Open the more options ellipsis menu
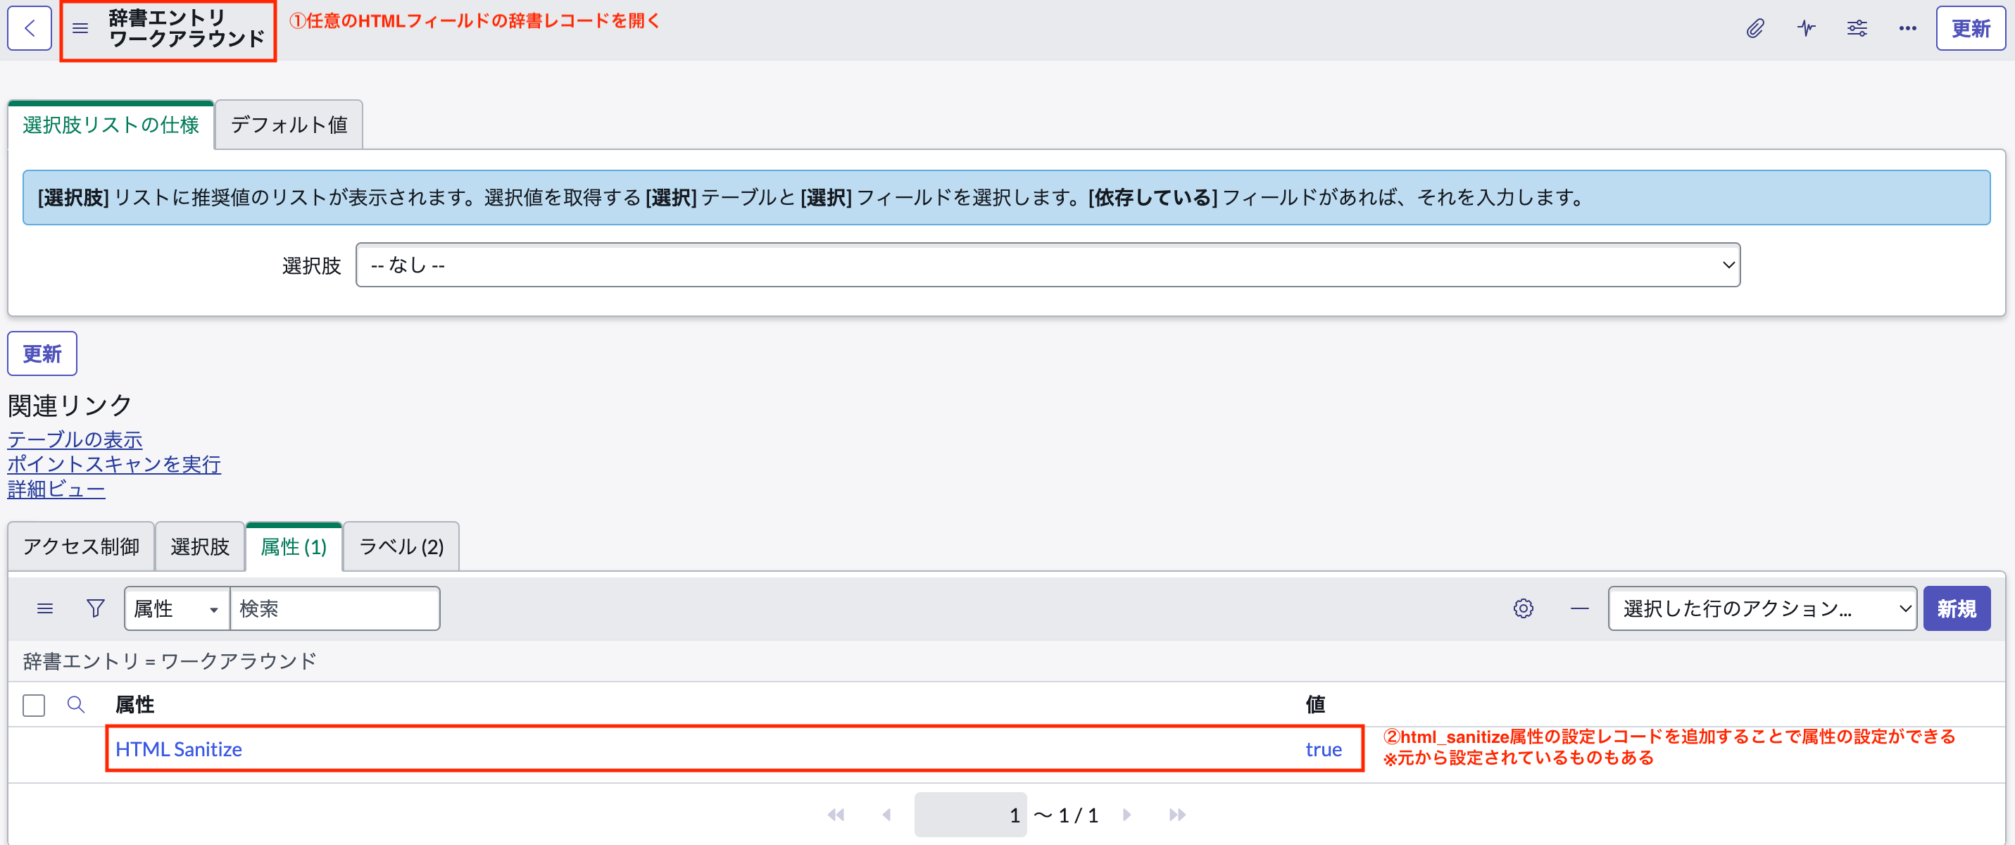The image size is (2015, 845). tap(1907, 28)
